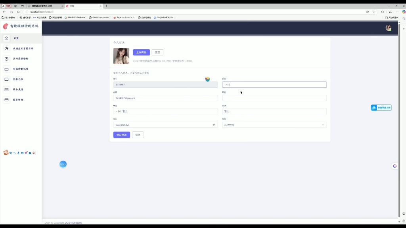Click the phone number field with +86
Screen dimensions: 406x228
(166, 111)
